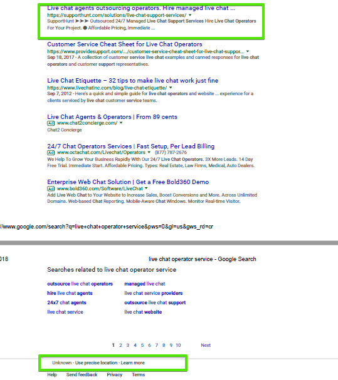Click the supporthunt.com green URL text
338x380 pixels.
click(117, 15)
